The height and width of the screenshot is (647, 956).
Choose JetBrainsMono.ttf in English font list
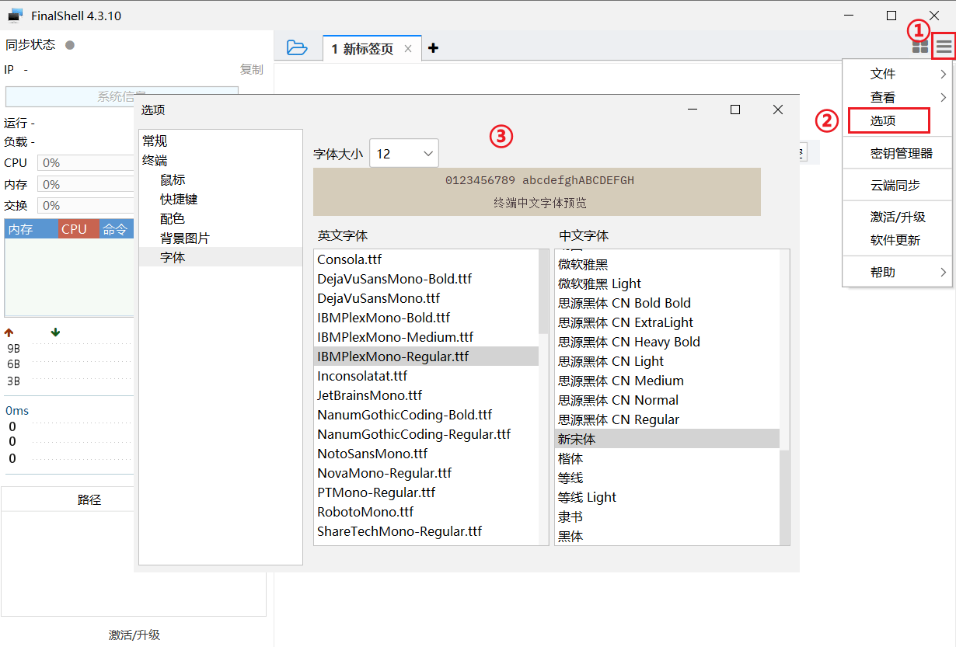point(370,395)
